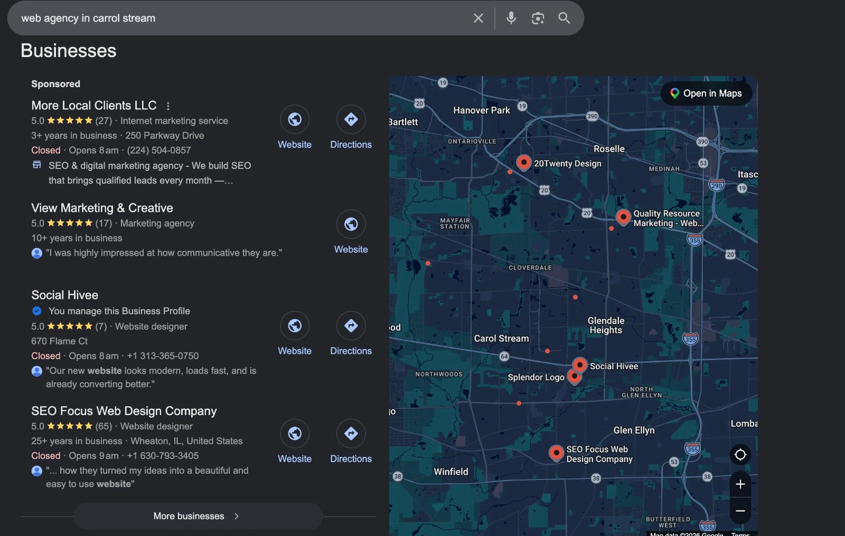
Task: Select the SEO Focus Web Design Company map pin
Action: tap(556, 453)
